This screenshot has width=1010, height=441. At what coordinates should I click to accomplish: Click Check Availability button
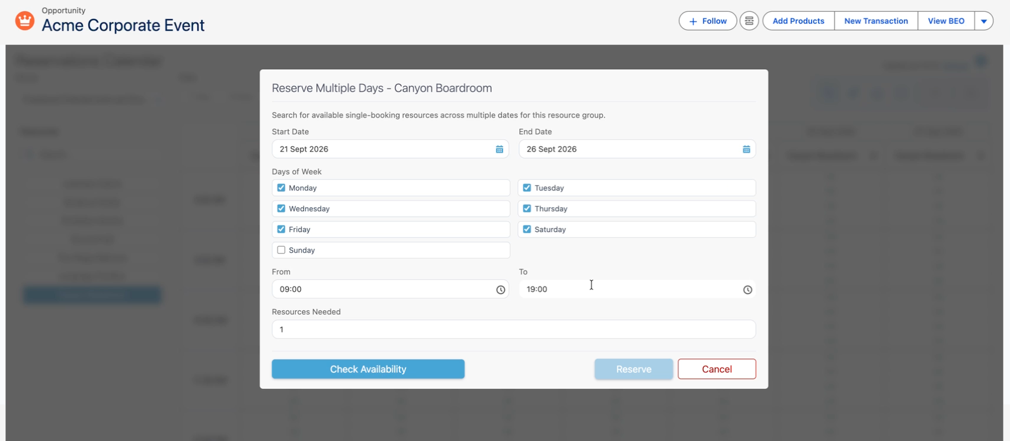pyautogui.click(x=368, y=369)
